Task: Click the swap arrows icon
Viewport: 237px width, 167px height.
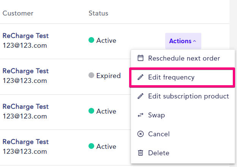Action: pyautogui.click(x=141, y=115)
